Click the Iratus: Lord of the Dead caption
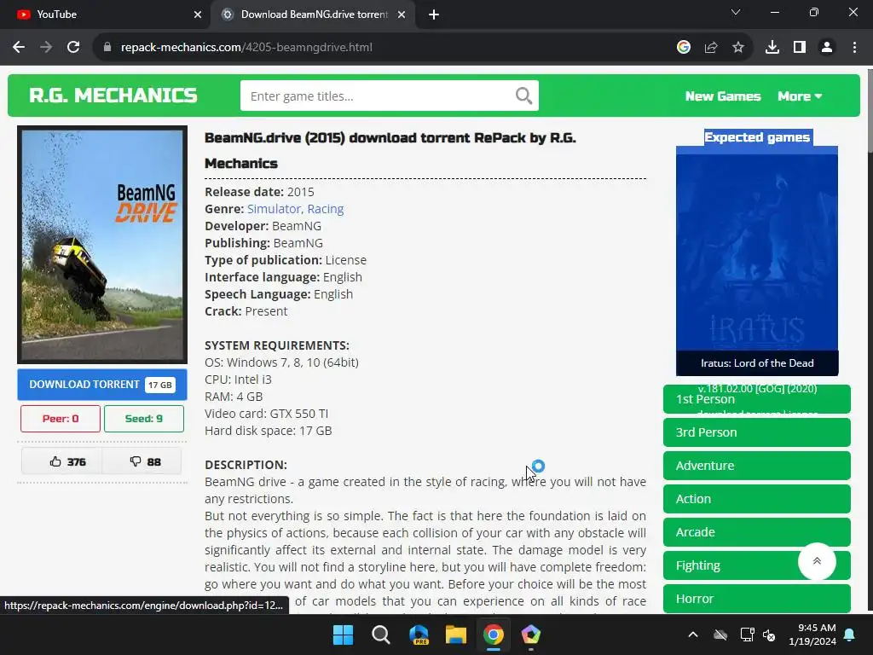 [x=757, y=363]
